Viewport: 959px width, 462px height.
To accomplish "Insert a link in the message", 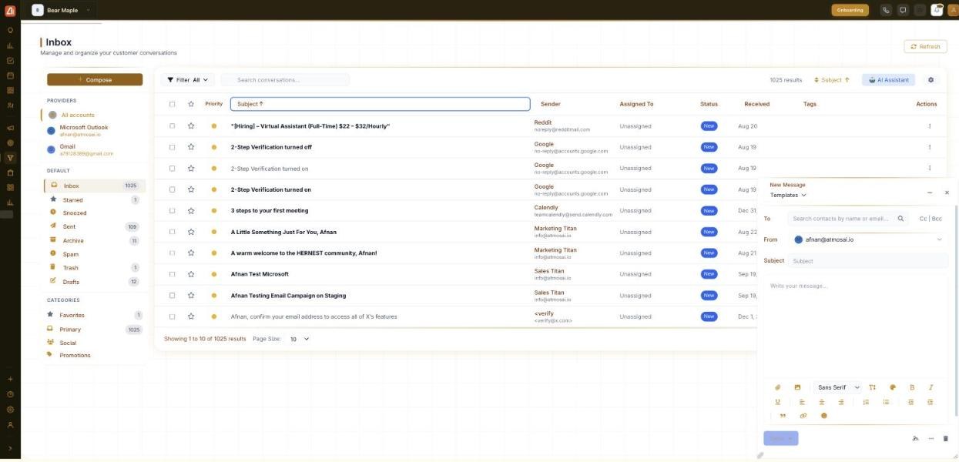I will click(803, 416).
